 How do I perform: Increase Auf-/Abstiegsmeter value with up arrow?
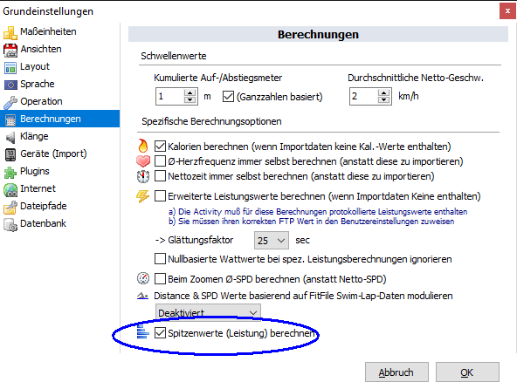(190, 92)
